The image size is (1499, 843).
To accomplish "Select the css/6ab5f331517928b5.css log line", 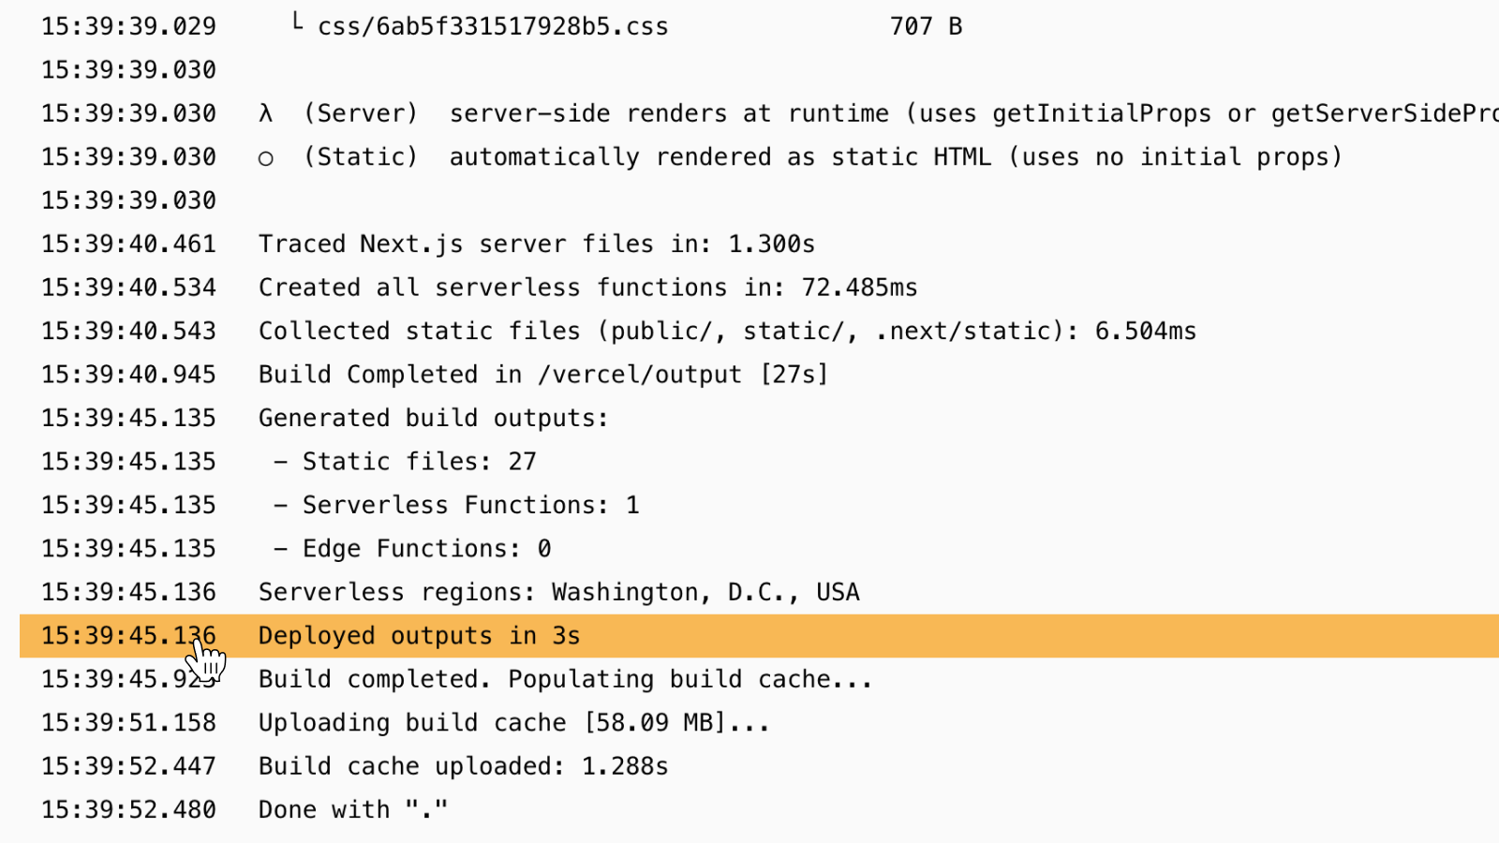I will pyautogui.click(x=493, y=26).
